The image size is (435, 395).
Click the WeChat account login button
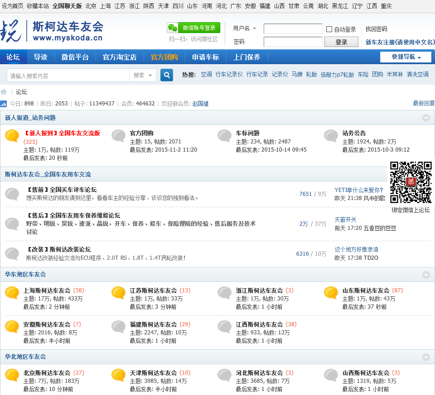point(193,28)
